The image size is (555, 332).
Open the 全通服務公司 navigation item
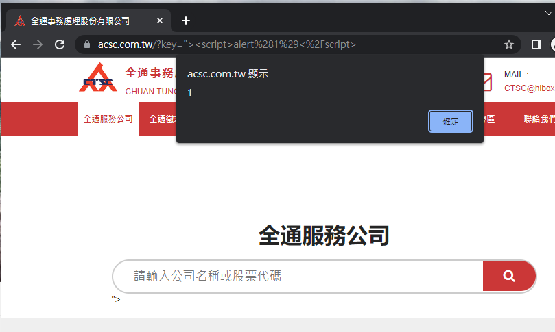click(x=108, y=119)
